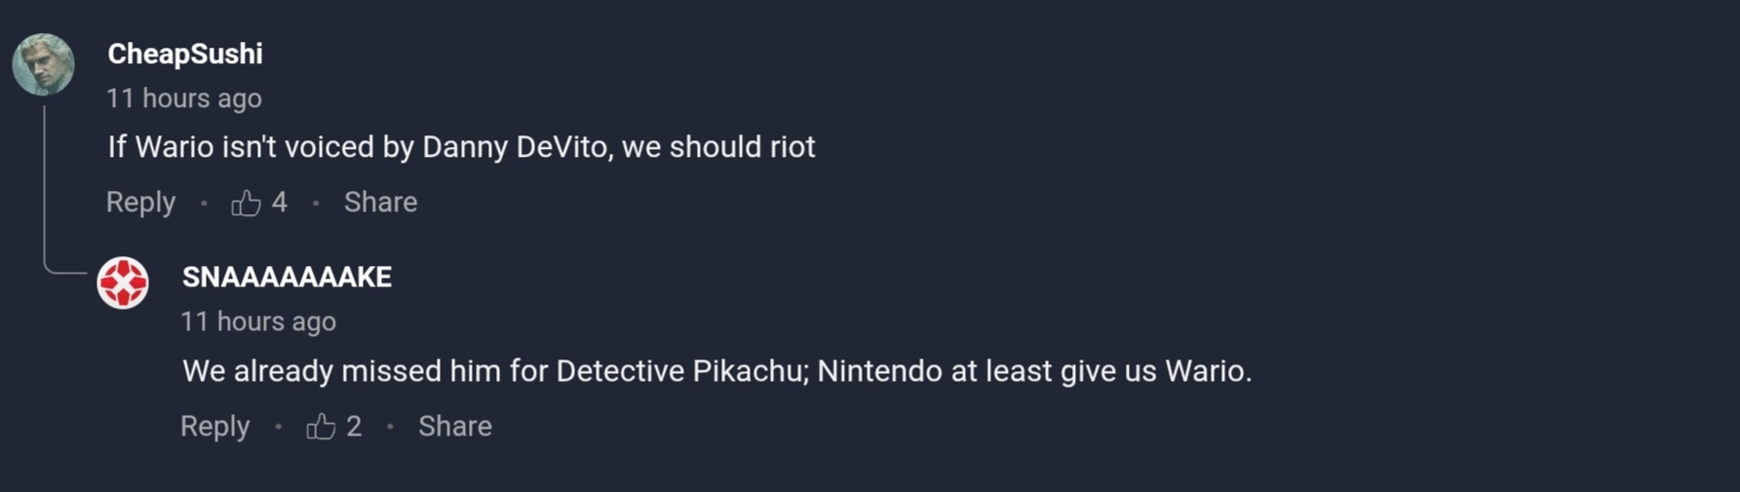Share SNAAAAAAAKE's reply
This screenshot has width=1740, height=492.
coord(454,427)
